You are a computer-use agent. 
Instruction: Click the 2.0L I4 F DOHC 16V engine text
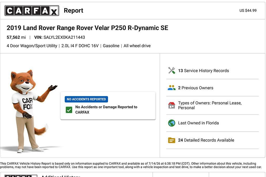[80, 46]
